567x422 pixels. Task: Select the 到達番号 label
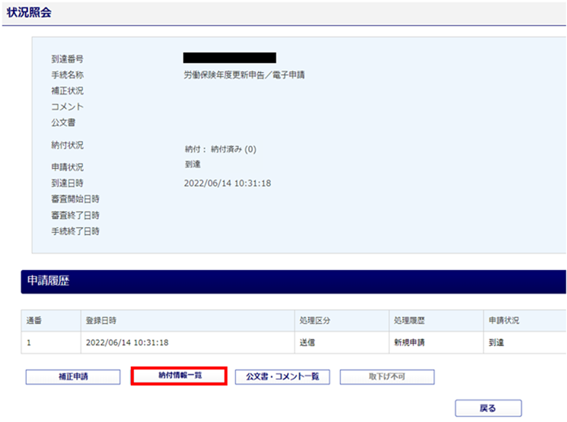[x=67, y=59]
